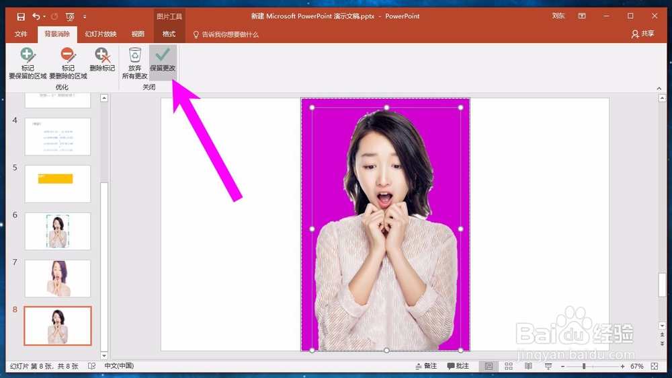Viewport: 672px width, 378px height.
Task: Collapse the ribbon with chevron arrow
Action: point(659,88)
